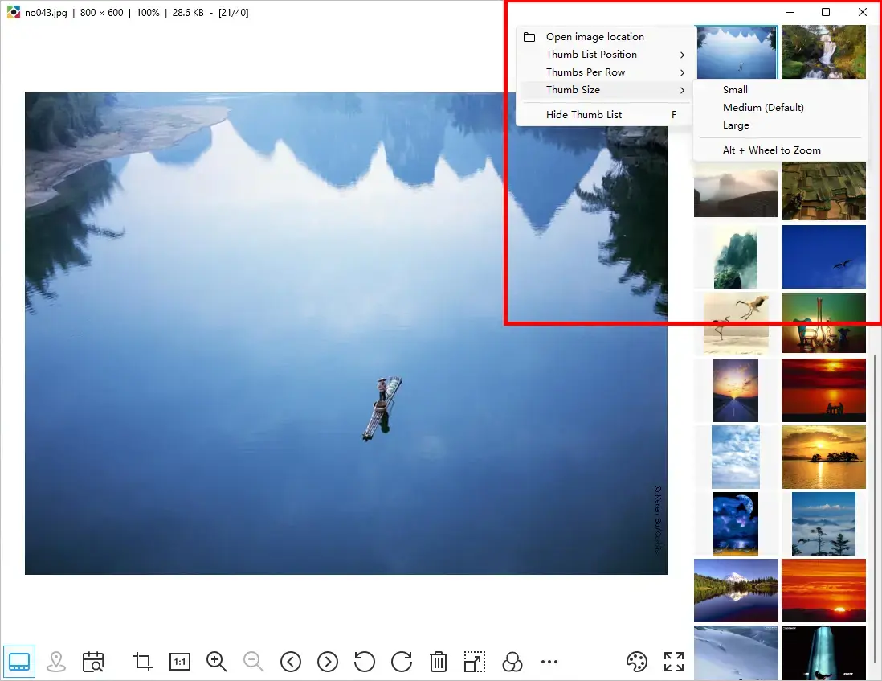882x681 pixels.
Task: Expand the Thumbs Per Row submenu
Action: (587, 72)
